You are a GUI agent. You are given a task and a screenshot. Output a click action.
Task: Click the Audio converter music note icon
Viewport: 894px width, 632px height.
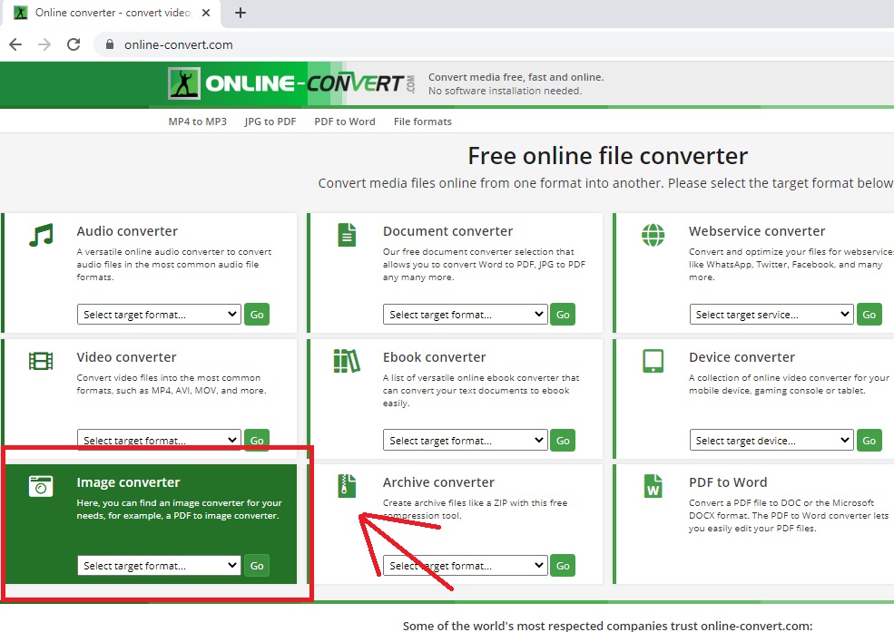pyautogui.click(x=41, y=235)
